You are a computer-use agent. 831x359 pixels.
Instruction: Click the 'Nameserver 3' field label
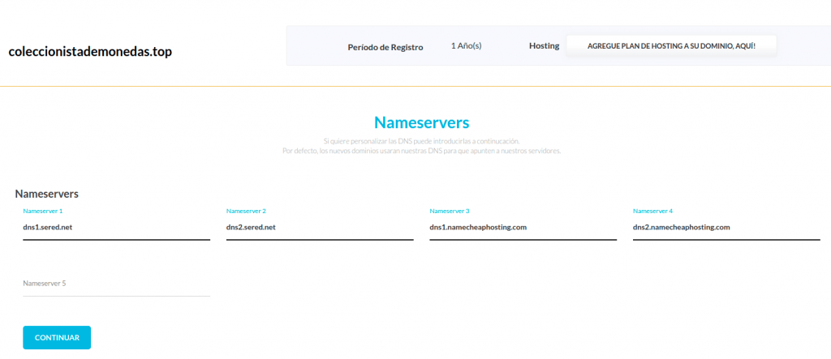pyautogui.click(x=450, y=211)
